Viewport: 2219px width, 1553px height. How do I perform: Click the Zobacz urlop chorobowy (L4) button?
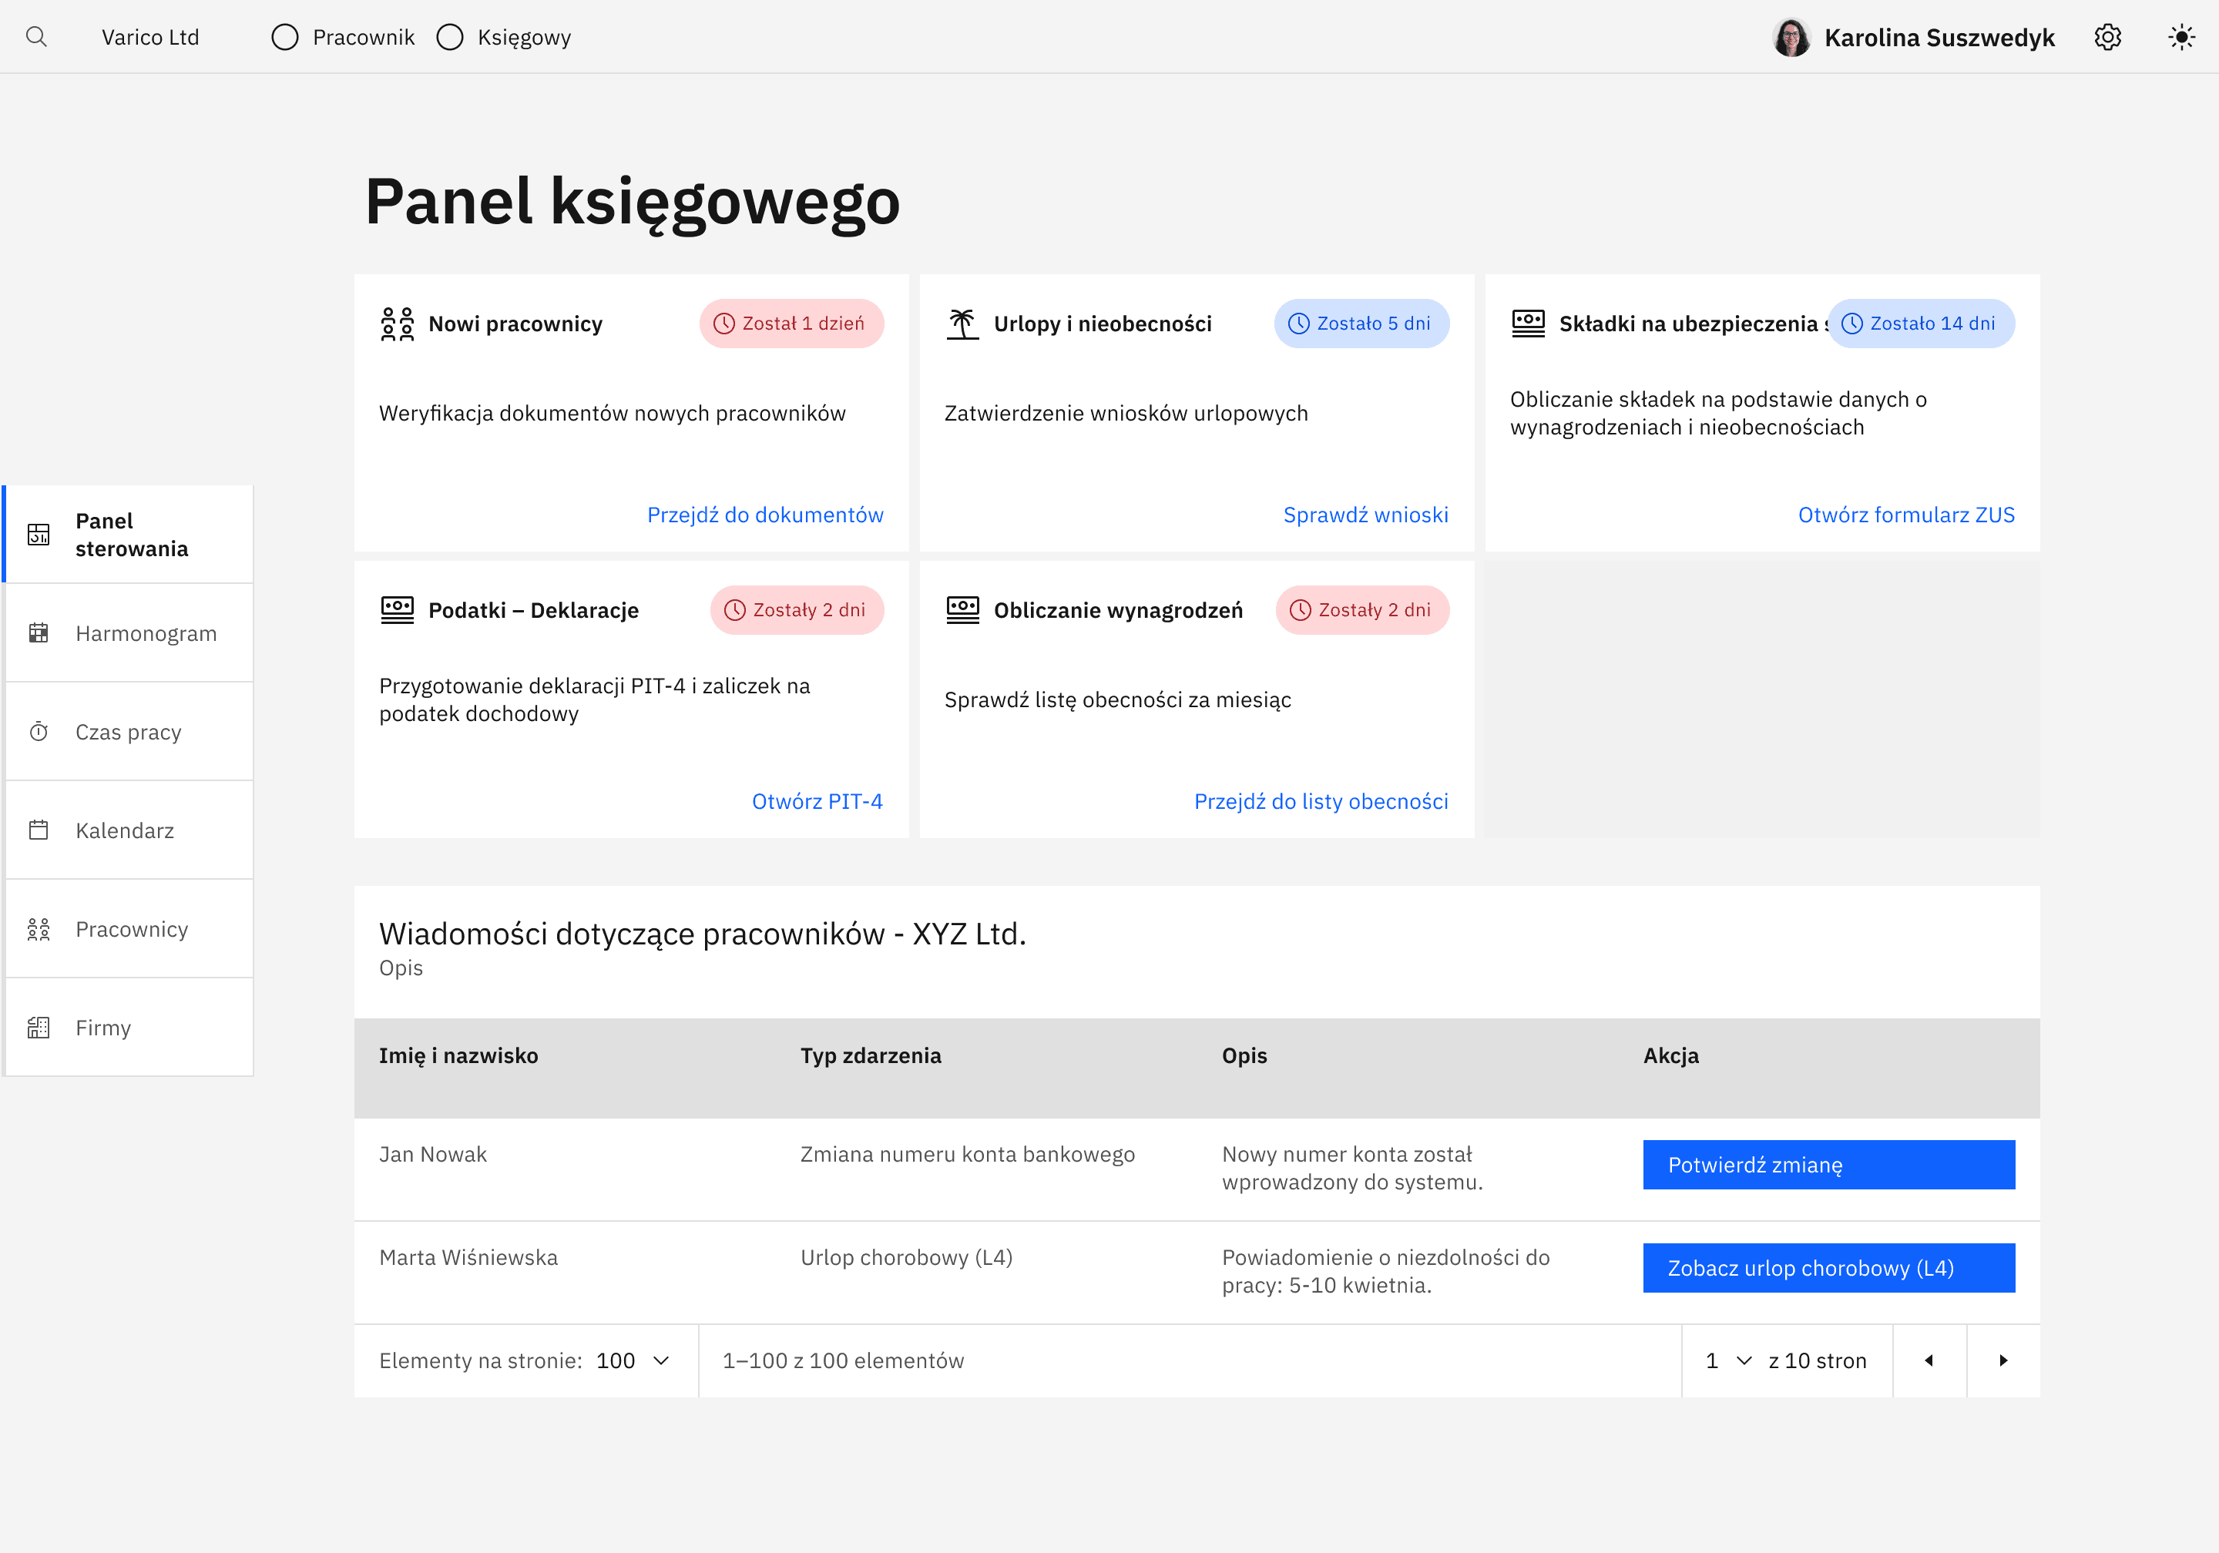point(1828,1267)
